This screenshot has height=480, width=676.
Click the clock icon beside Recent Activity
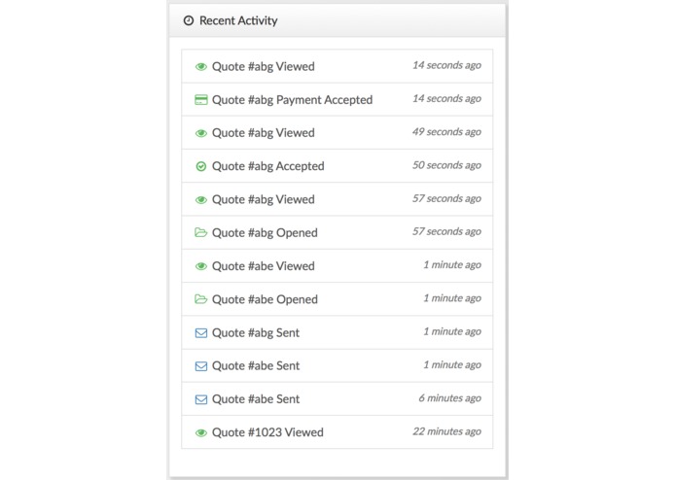click(189, 20)
